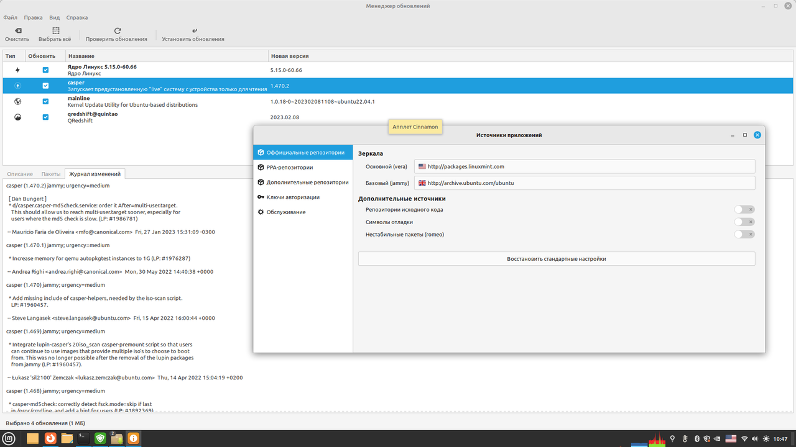
Task: Sort by the Название column header
Action: pos(167,56)
